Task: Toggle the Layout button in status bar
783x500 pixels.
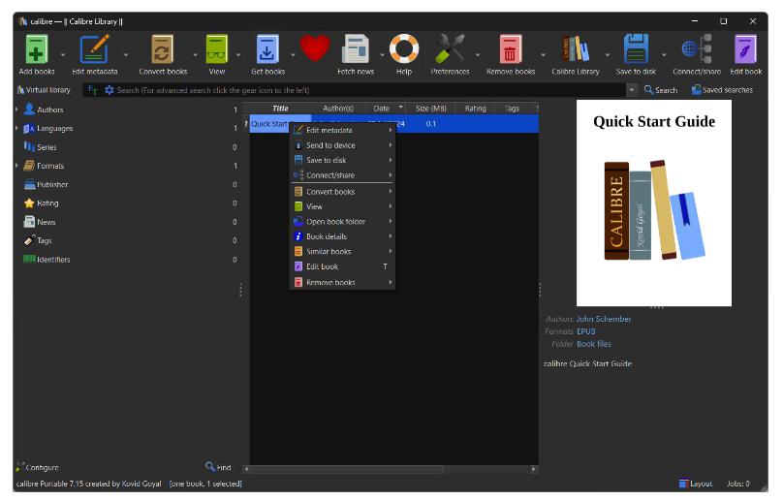Action: coord(696,484)
